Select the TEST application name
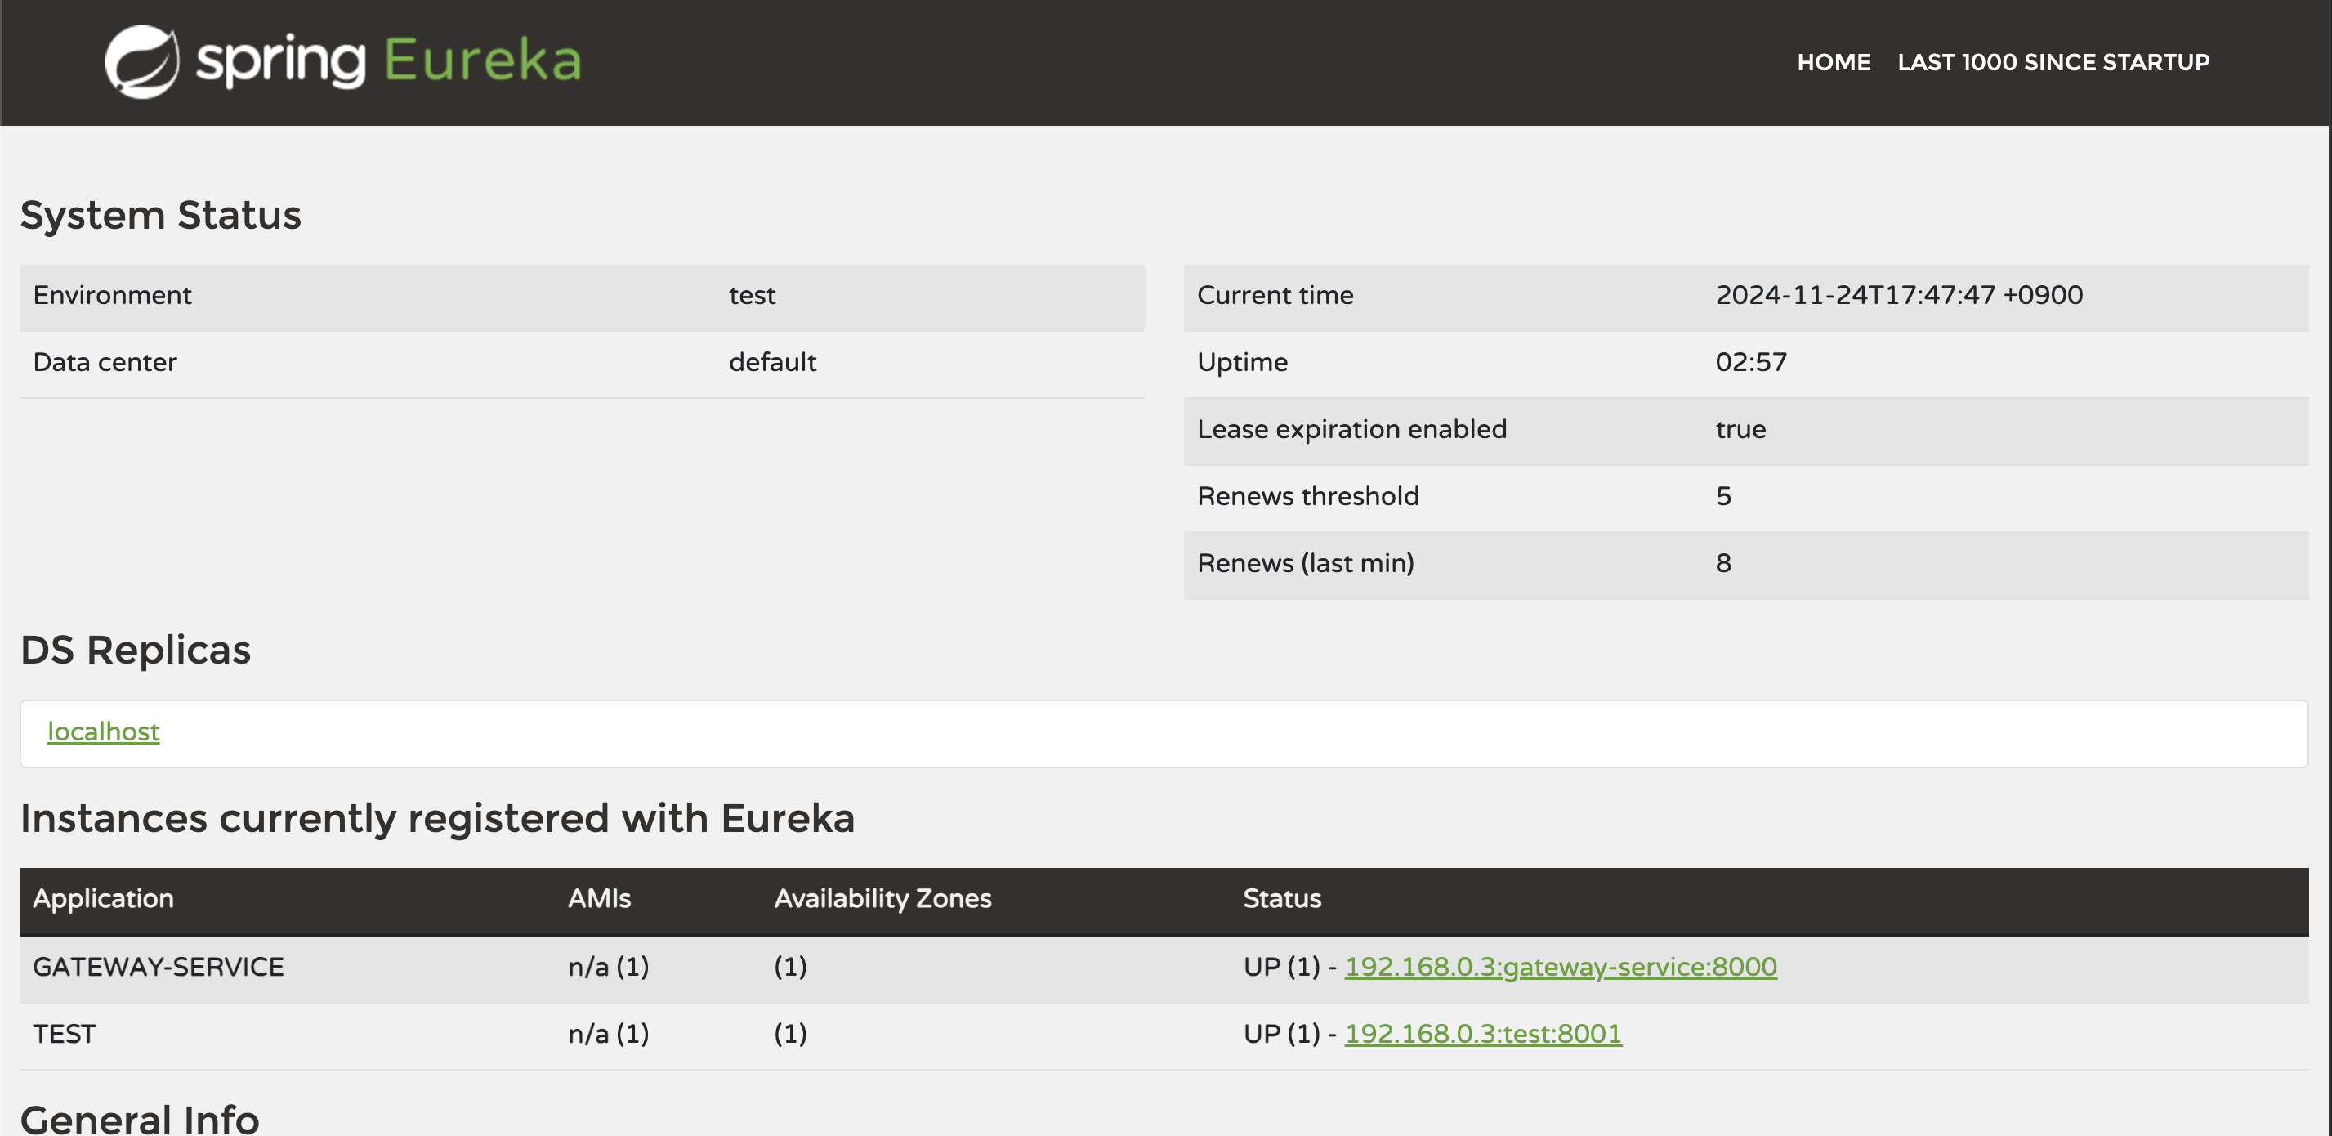 coord(65,1034)
